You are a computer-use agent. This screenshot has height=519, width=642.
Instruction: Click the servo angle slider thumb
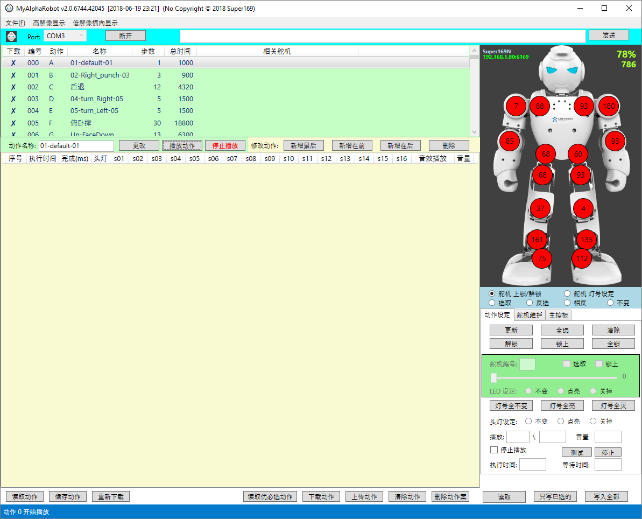(493, 377)
